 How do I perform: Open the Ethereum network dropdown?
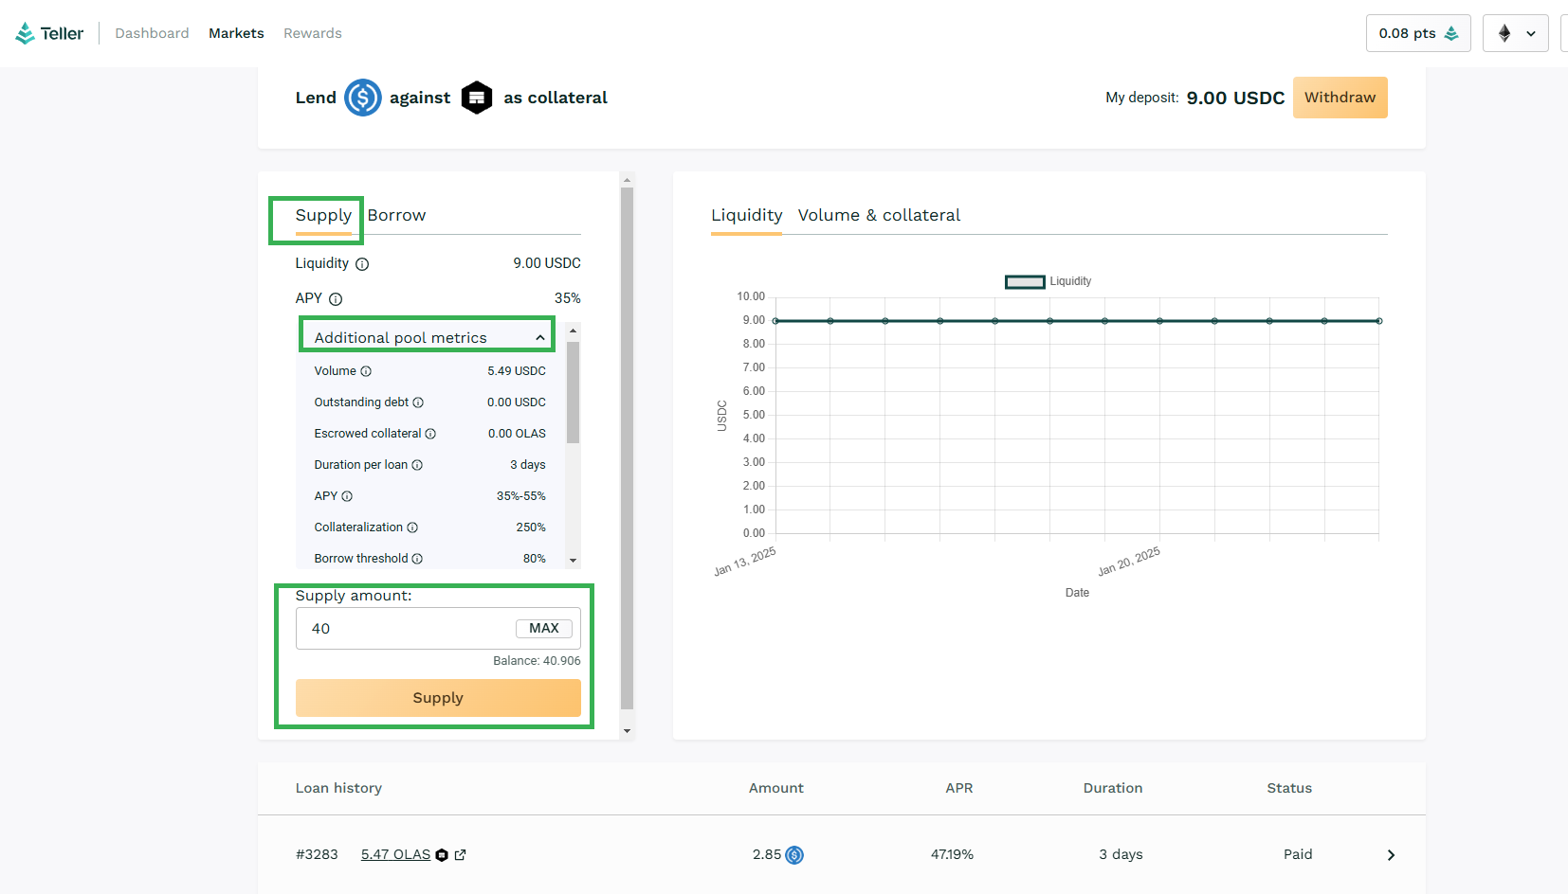1515,33
